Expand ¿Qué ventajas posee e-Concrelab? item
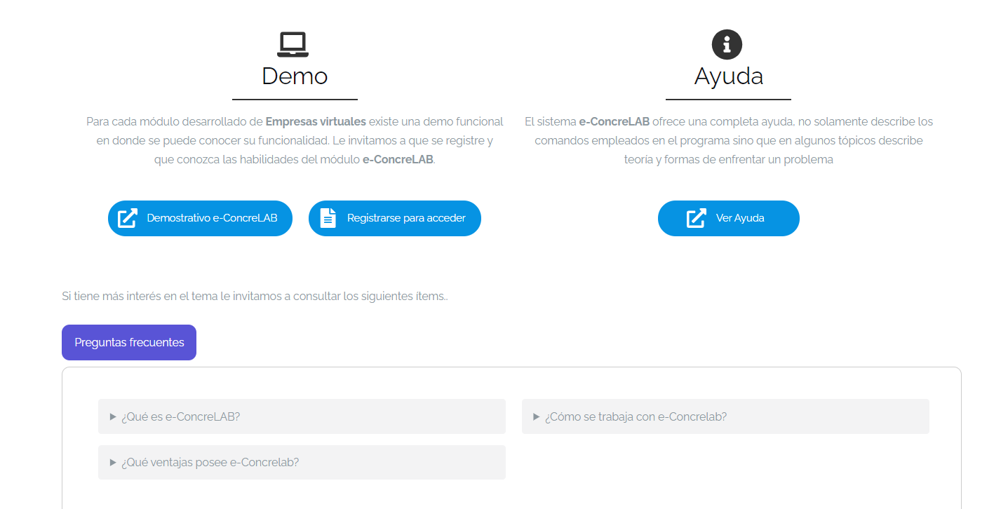1001x509 pixels. click(302, 463)
